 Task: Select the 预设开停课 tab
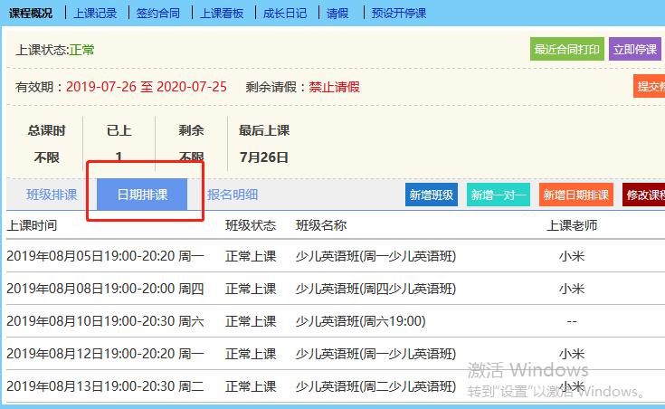pyautogui.click(x=398, y=14)
